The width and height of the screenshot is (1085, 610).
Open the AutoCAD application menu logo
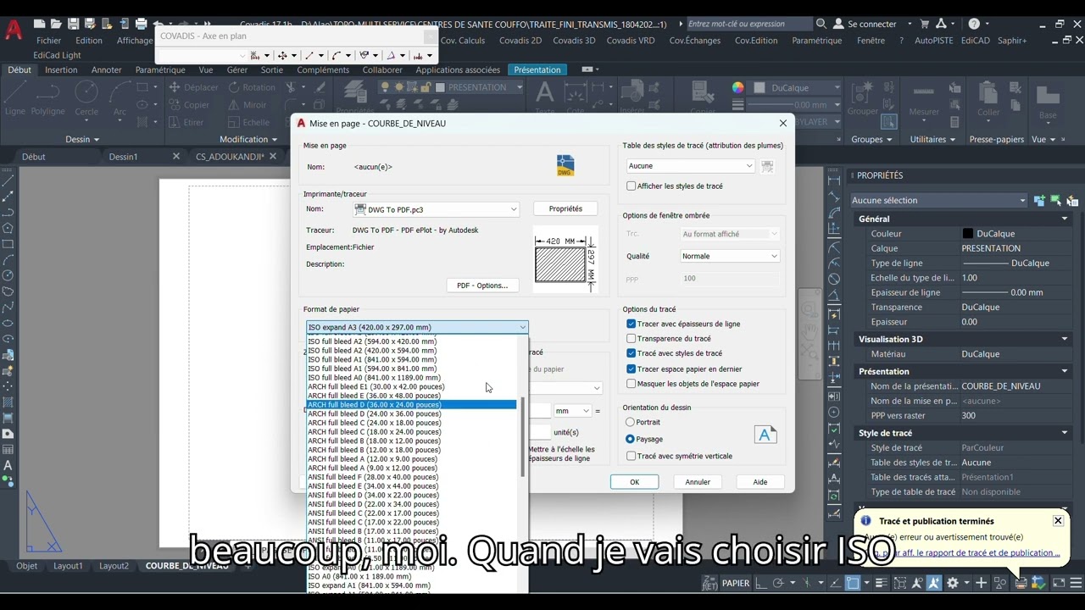(x=14, y=30)
